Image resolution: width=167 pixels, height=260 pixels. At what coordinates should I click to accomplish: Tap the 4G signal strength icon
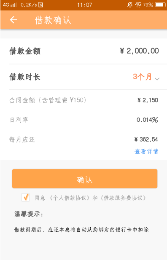(x=10, y=5)
